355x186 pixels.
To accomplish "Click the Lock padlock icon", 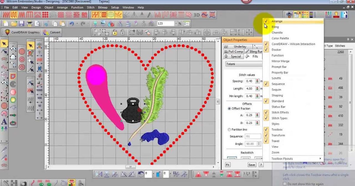I will tap(114, 32).
